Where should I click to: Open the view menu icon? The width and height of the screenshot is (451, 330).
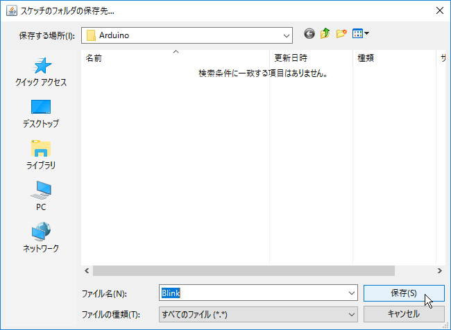click(360, 34)
